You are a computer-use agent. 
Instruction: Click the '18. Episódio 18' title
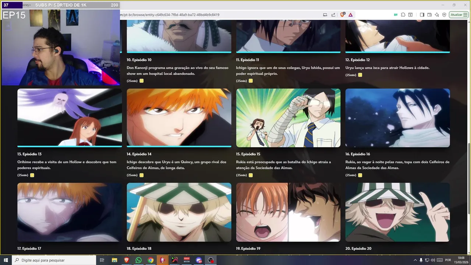(139, 248)
